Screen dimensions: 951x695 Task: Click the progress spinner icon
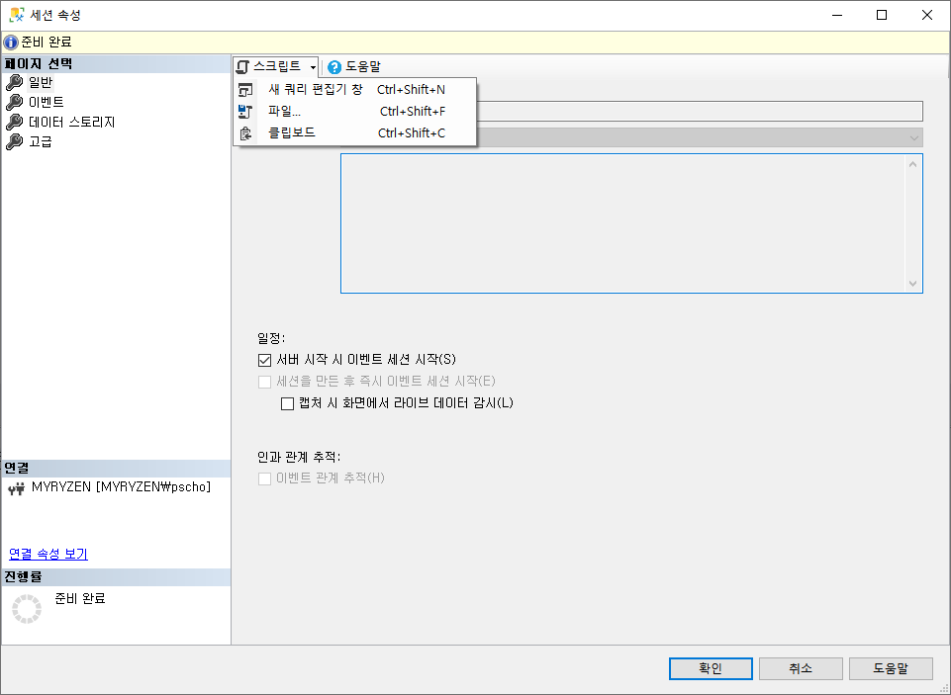[x=27, y=609]
